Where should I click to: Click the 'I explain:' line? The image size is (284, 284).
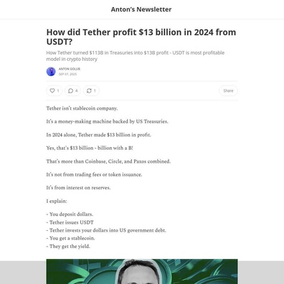pos(57,201)
